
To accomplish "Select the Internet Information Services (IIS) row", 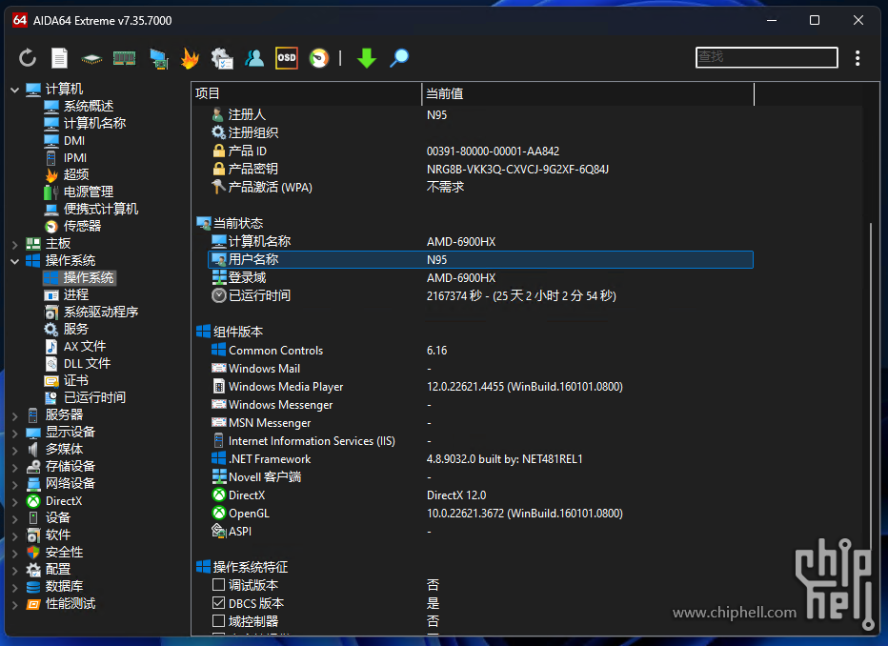I will [x=481, y=441].
